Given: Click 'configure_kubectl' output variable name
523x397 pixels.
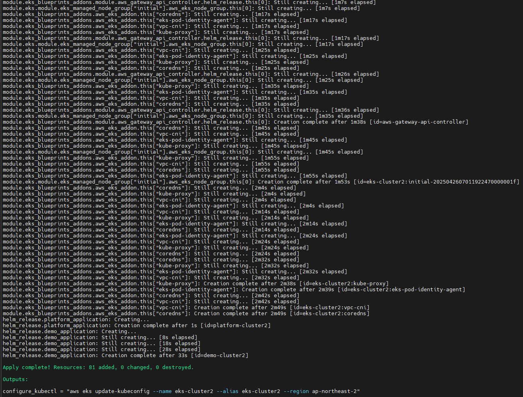Looking at the screenshot, I should point(30,391).
